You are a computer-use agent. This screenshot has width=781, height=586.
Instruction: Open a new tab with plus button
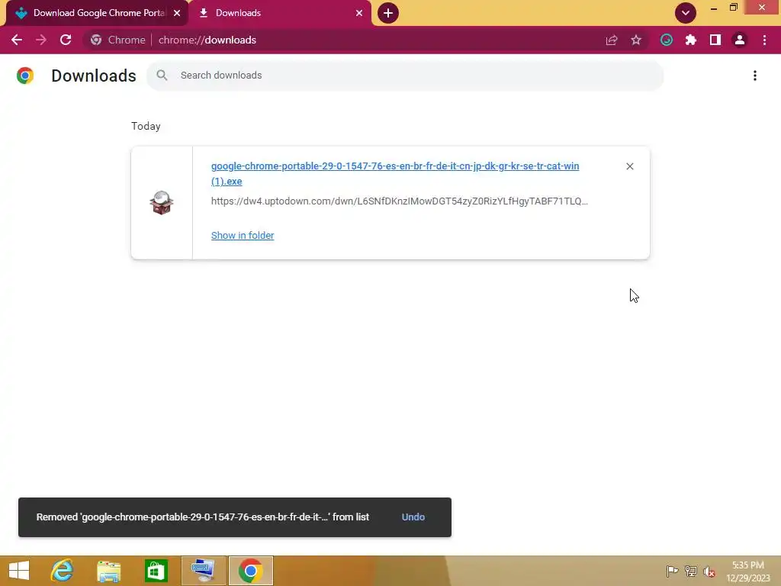click(388, 13)
